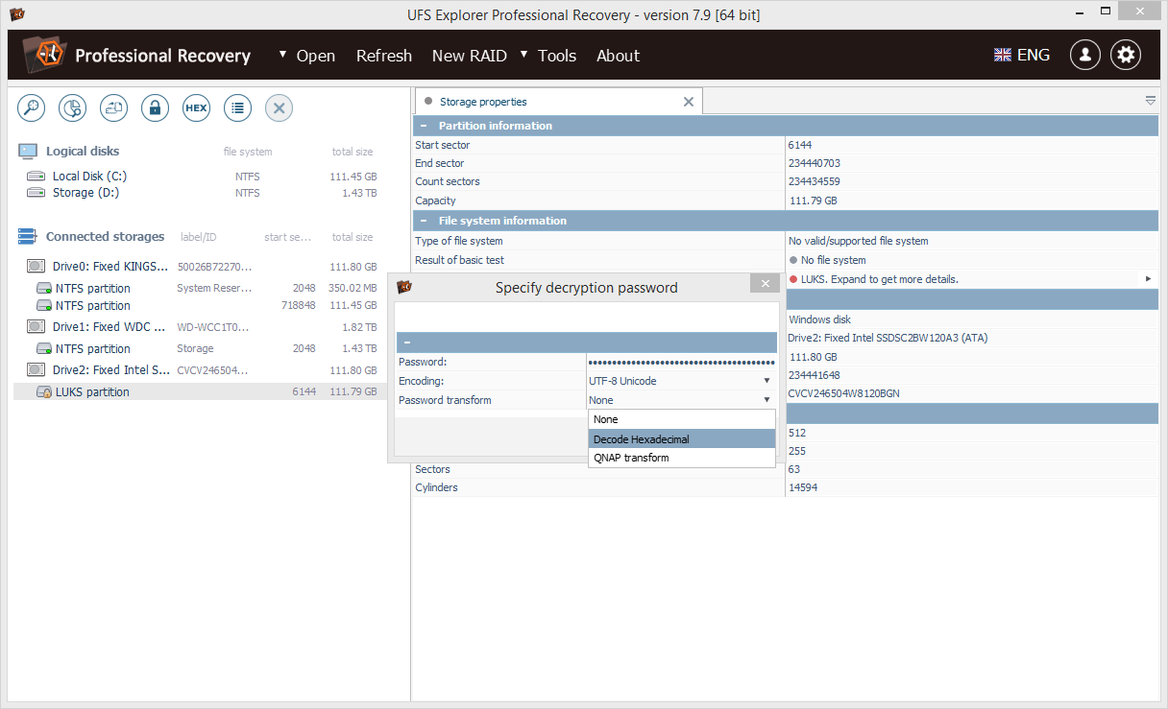The width and height of the screenshot is (1168, 709).
Task: Click the Cylinders value 14594
Action: pyautogui.click(x=803, y=487)
